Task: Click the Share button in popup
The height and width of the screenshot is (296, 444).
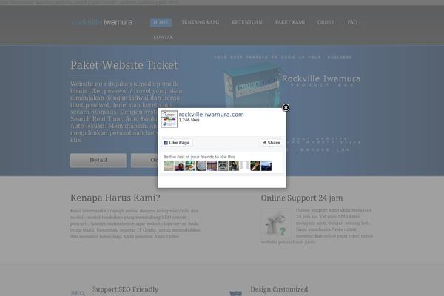Action: point(272,143)
